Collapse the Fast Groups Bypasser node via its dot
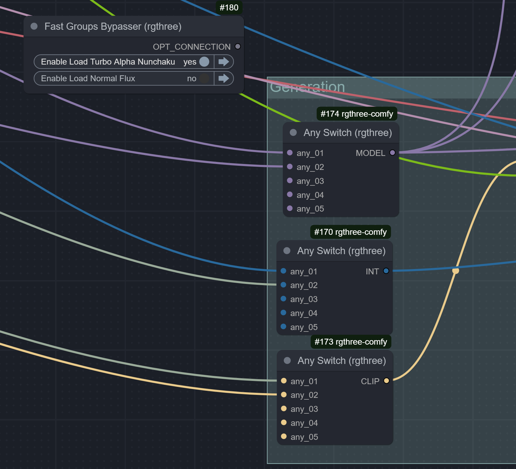The image size is (516, 469). 34,26
